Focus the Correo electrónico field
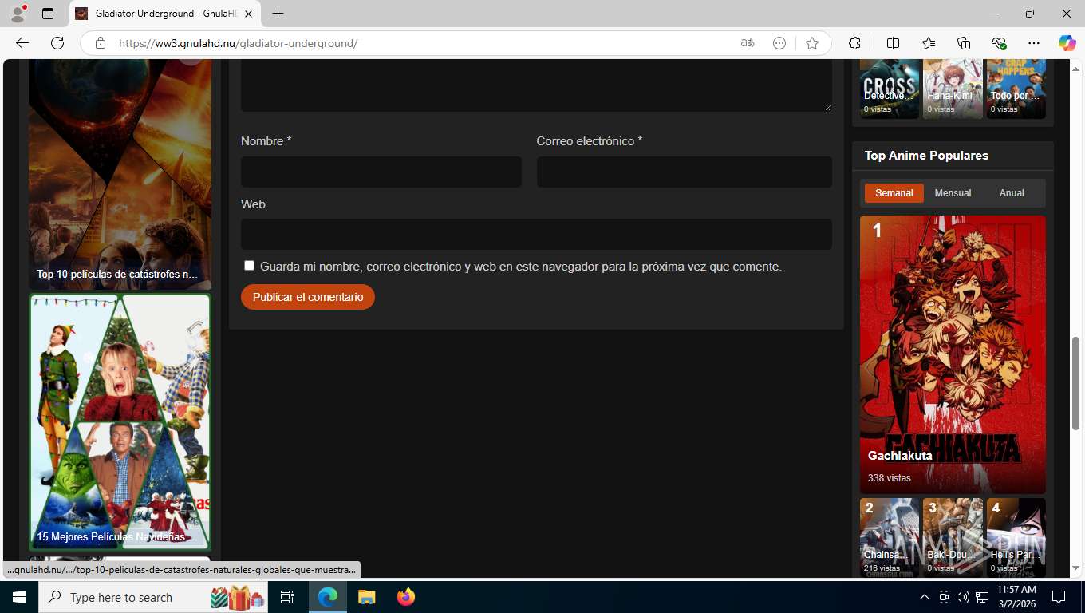The width and height of the screenshot is (1085, 613). [685, 172]
